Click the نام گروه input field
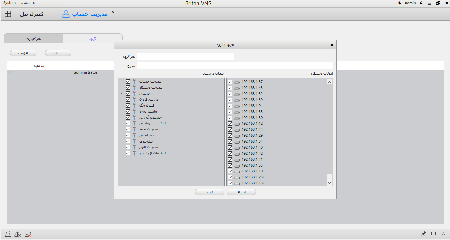 (x=185, y=57)
